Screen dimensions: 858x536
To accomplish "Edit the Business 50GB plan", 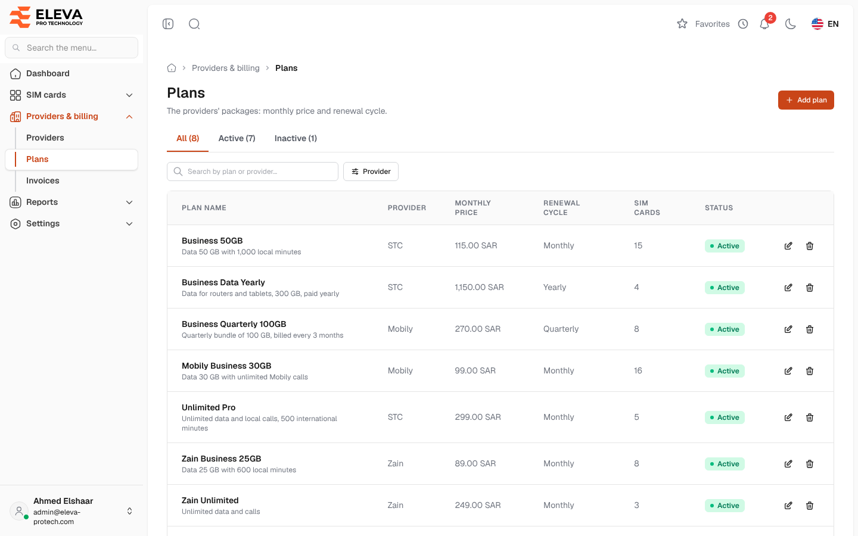I will tap(788, 246).
